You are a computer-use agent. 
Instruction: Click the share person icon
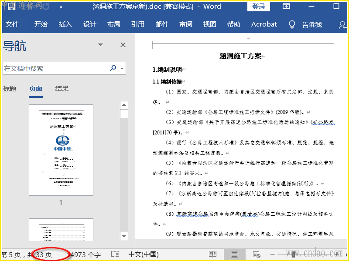point(342,25)
